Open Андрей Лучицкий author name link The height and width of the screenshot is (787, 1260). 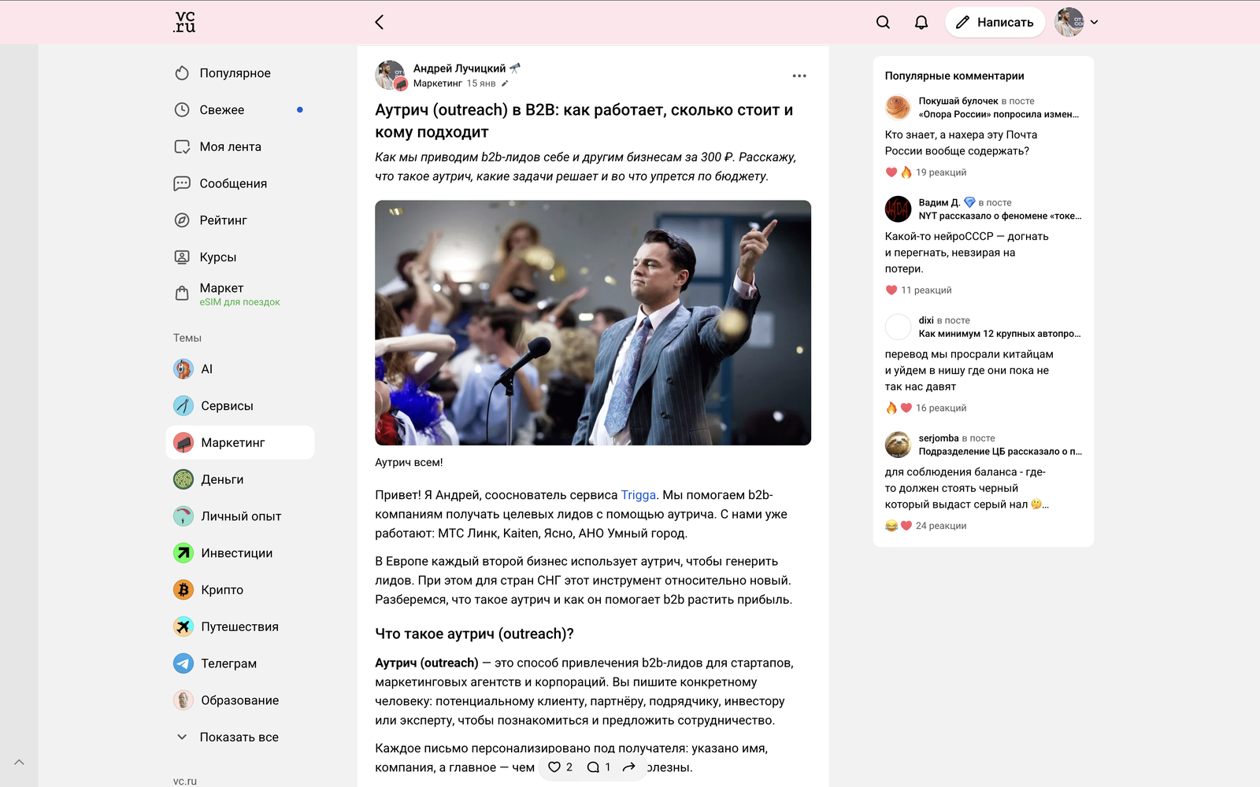pyautogui.click(x=459, y=68)
